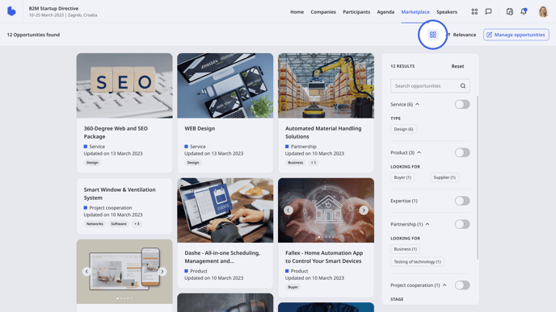Open the calendar schedule icon
Viewport: 556px width, 312px height.
coord(510,11)
